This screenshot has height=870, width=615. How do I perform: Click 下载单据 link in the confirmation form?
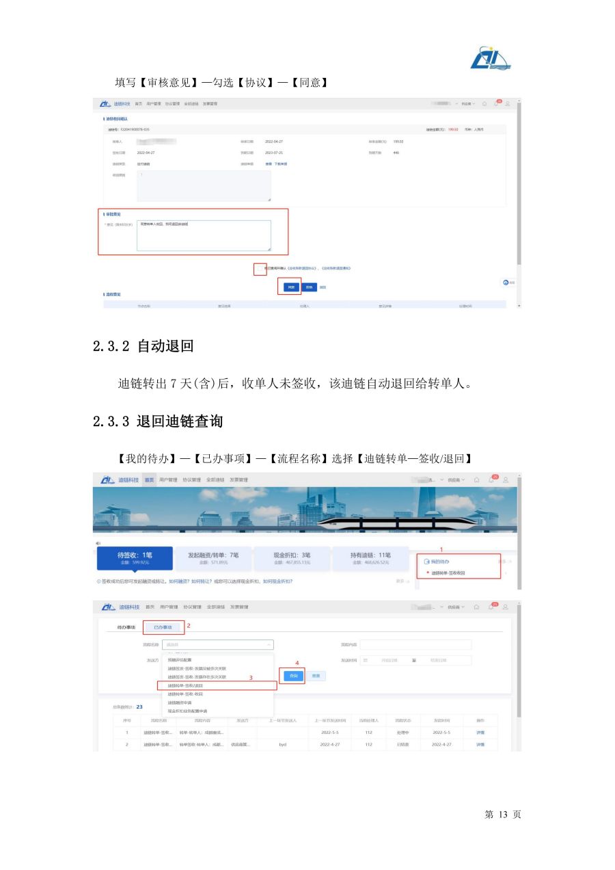[x=281, y=164]
